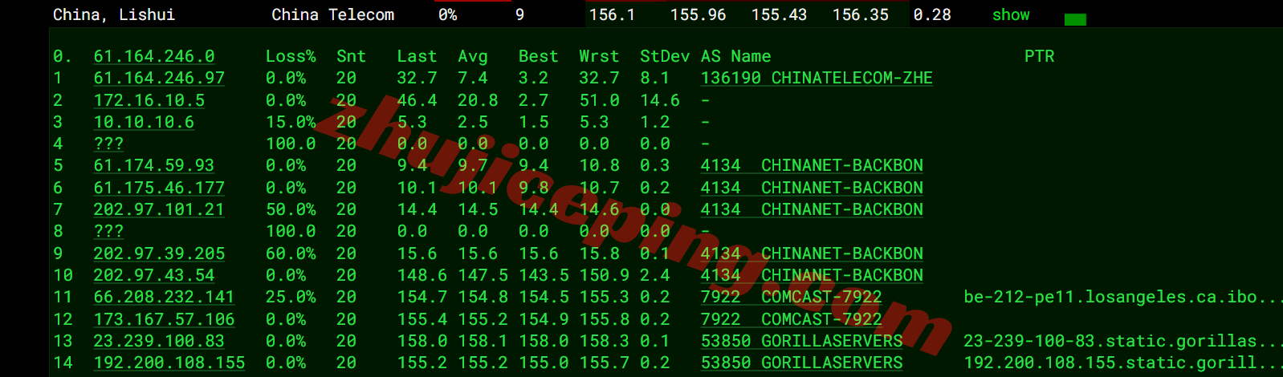Select the 156.1 latency value in summary row
The image size is (1283, 377).
[612, 14]
